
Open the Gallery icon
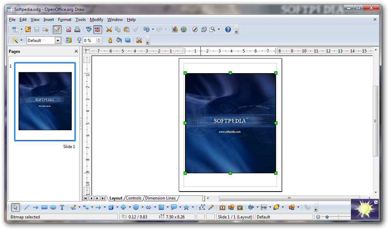184,29
